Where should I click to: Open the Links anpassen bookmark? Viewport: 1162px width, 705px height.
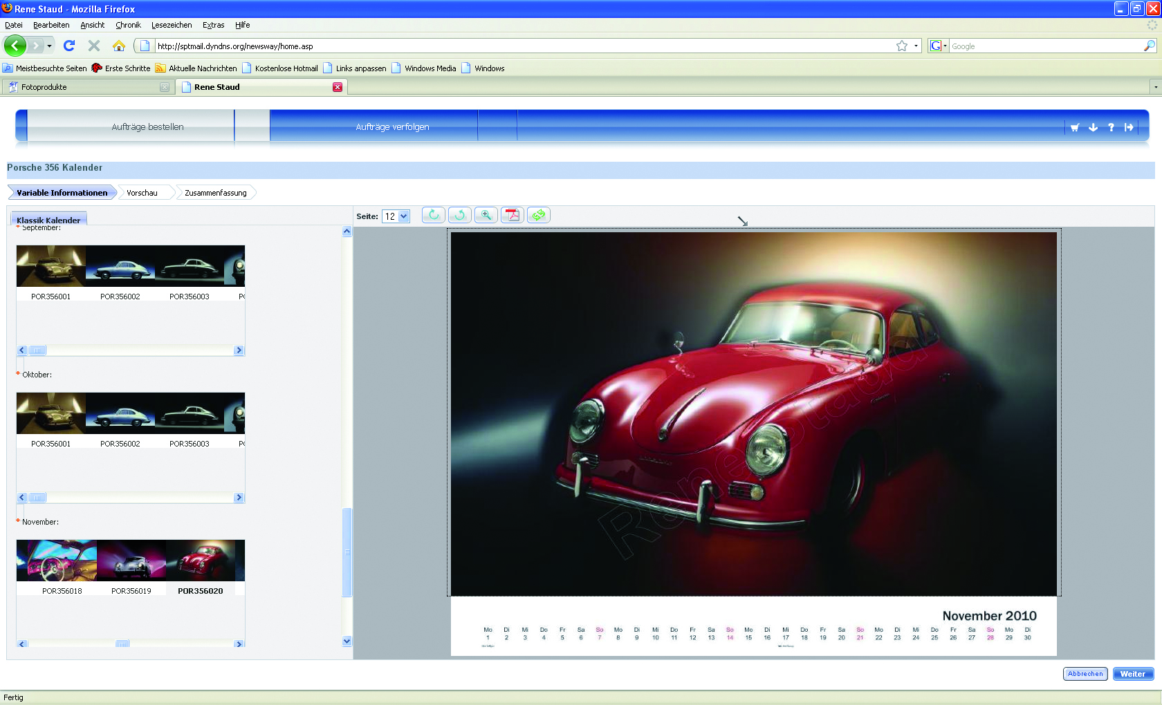[355, 68]
